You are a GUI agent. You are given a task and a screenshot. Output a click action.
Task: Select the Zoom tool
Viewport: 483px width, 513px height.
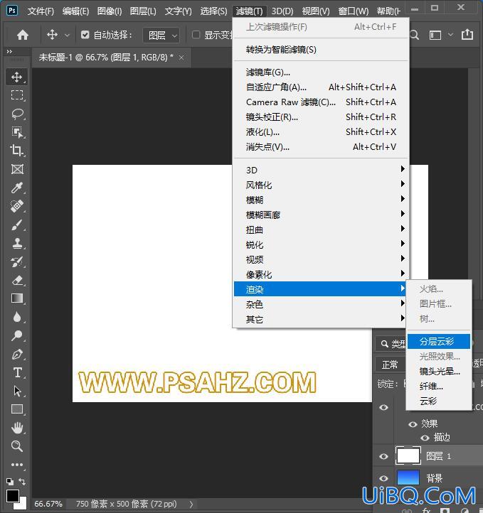click(x=16, y=446)
